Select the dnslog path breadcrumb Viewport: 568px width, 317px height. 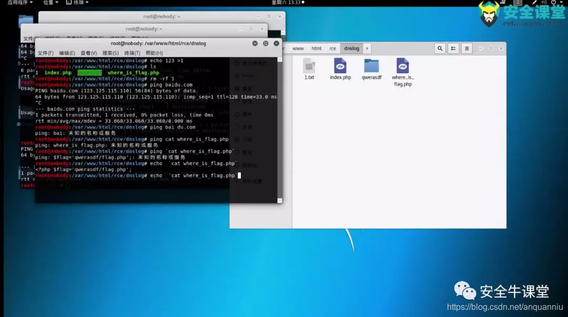[x=351, y=48]
